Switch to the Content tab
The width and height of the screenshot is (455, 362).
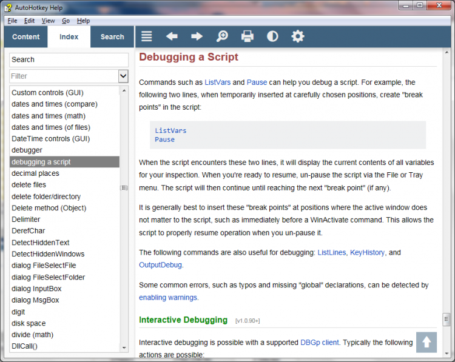coord(26,37)
